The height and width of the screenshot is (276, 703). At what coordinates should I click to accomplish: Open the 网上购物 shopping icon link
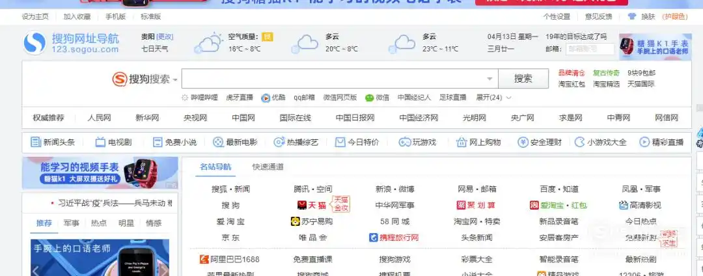tap(462, 143)
